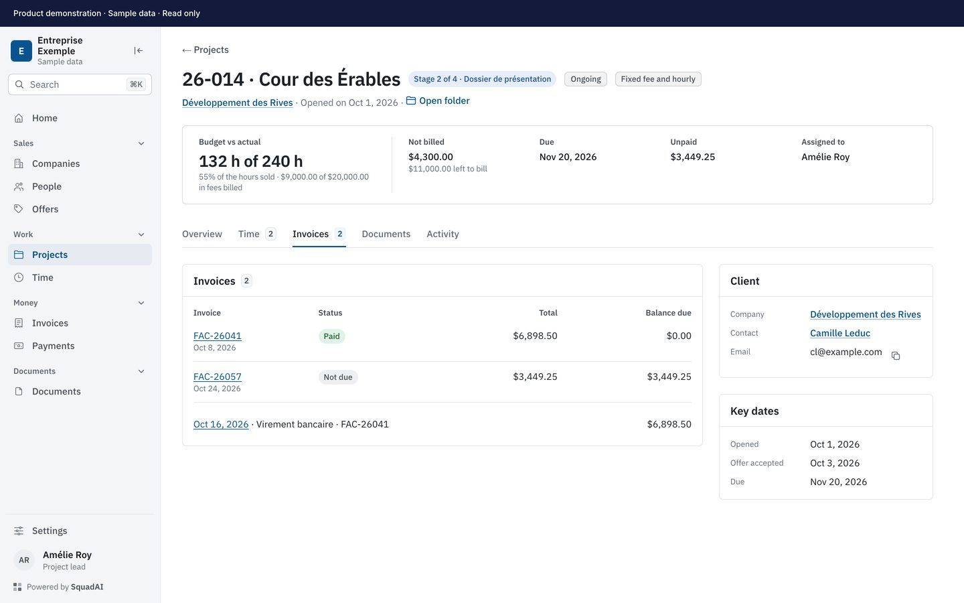Focus the sidebar Search field

pyautogui.click(x=80, y=84)
